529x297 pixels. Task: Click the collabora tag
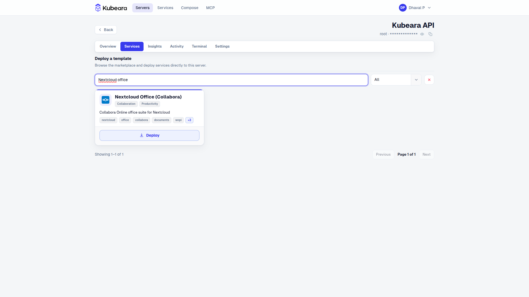click(x=141, y=120)
